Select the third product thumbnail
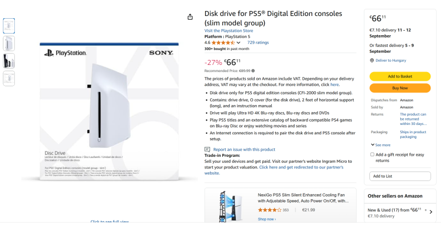The height and width of the screenshot is (230, 441). 9,61
